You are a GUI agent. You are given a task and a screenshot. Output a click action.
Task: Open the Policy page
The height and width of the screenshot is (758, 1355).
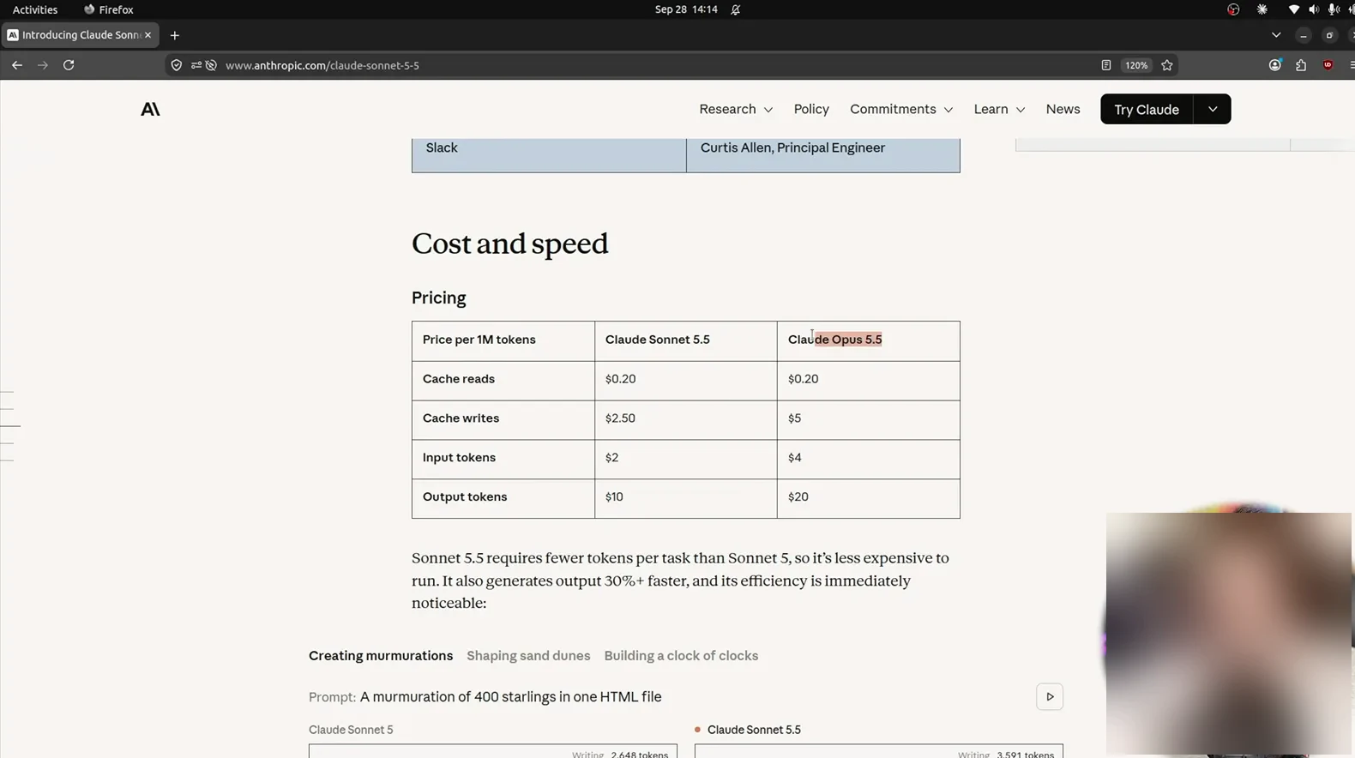[811, 109]
